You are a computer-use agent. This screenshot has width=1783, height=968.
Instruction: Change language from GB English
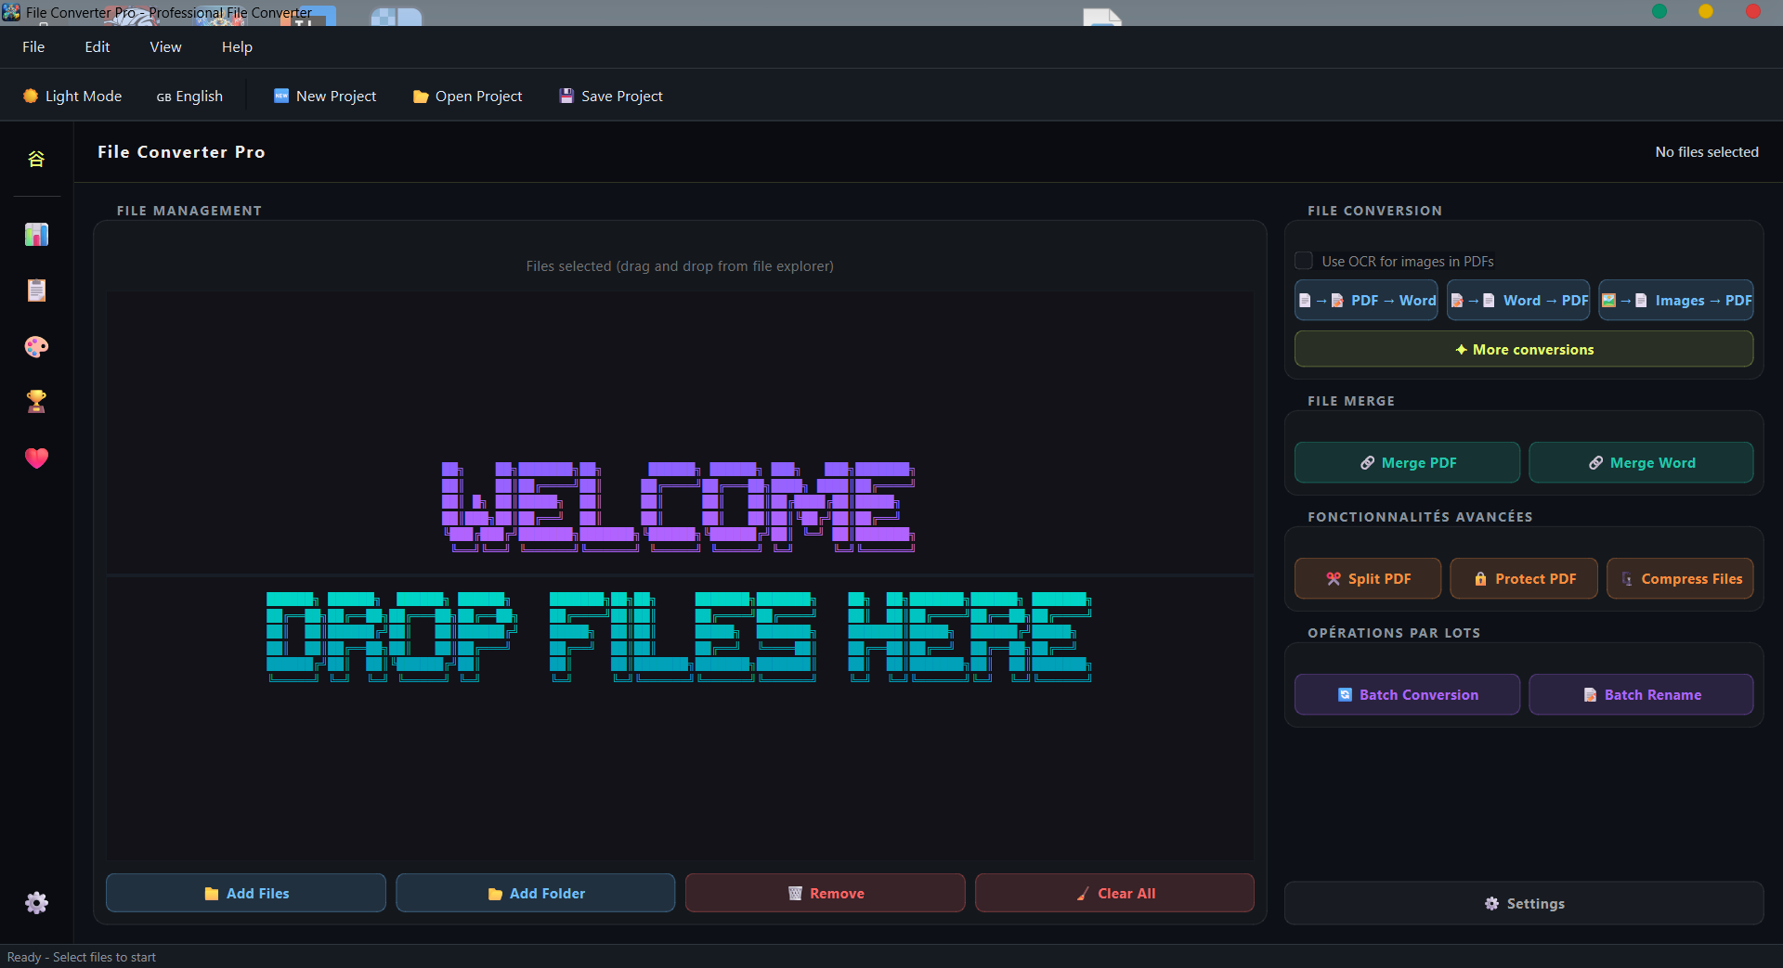189,96
